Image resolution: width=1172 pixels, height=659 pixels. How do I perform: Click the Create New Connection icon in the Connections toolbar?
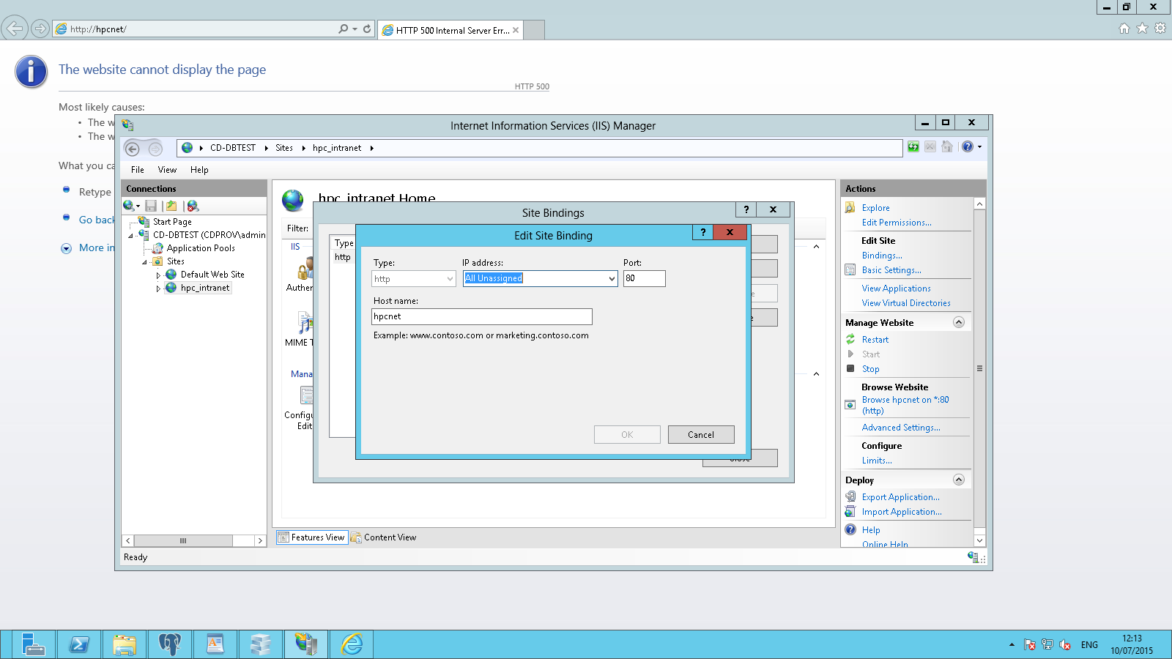tap(131, 206)
